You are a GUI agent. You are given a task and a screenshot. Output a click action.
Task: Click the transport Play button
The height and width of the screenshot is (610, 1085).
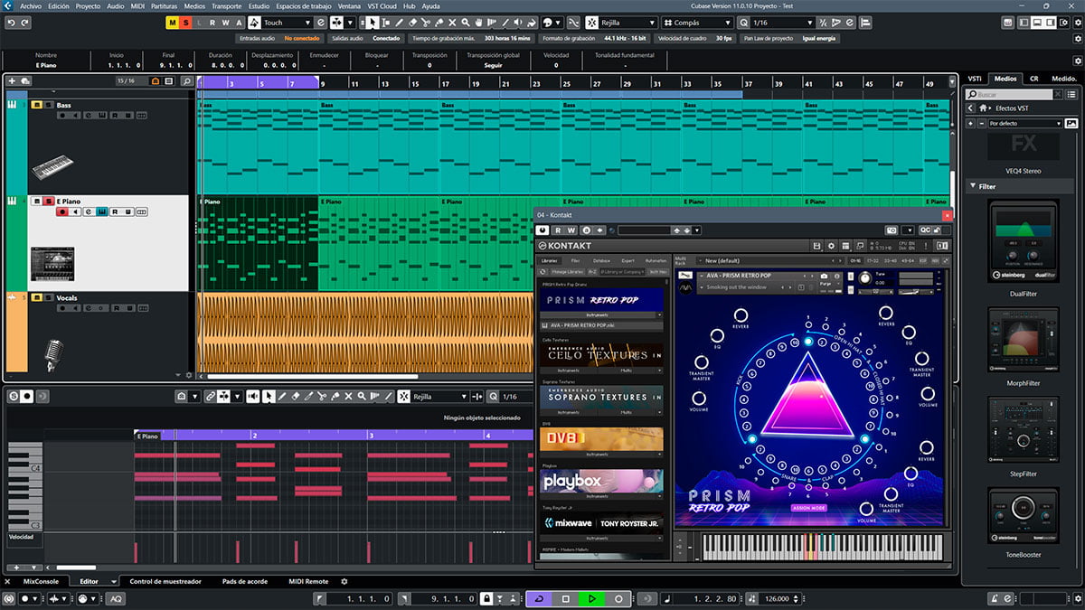(x=592, y=599)
